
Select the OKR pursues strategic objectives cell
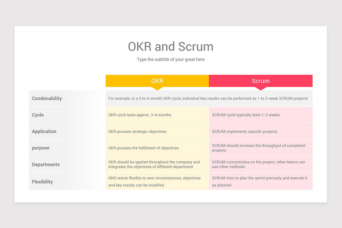point(157,131)
